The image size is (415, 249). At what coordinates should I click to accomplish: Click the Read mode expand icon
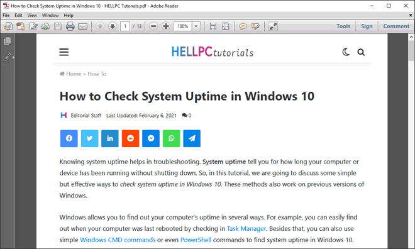273,26
